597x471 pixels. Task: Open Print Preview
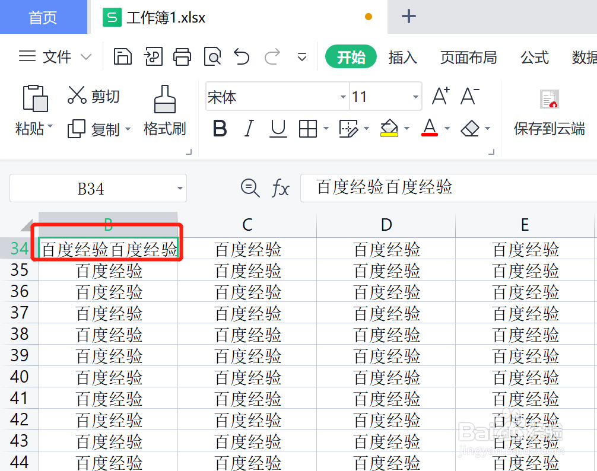click(x=212, y=57)
